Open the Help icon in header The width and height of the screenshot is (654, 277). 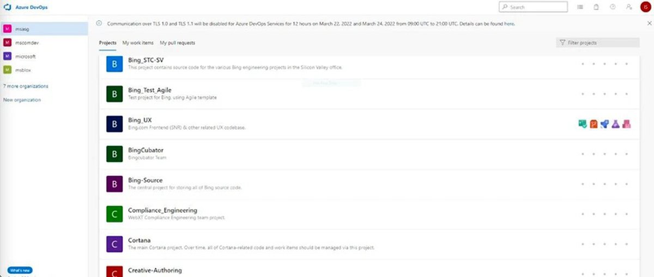[x=613, y=7]
